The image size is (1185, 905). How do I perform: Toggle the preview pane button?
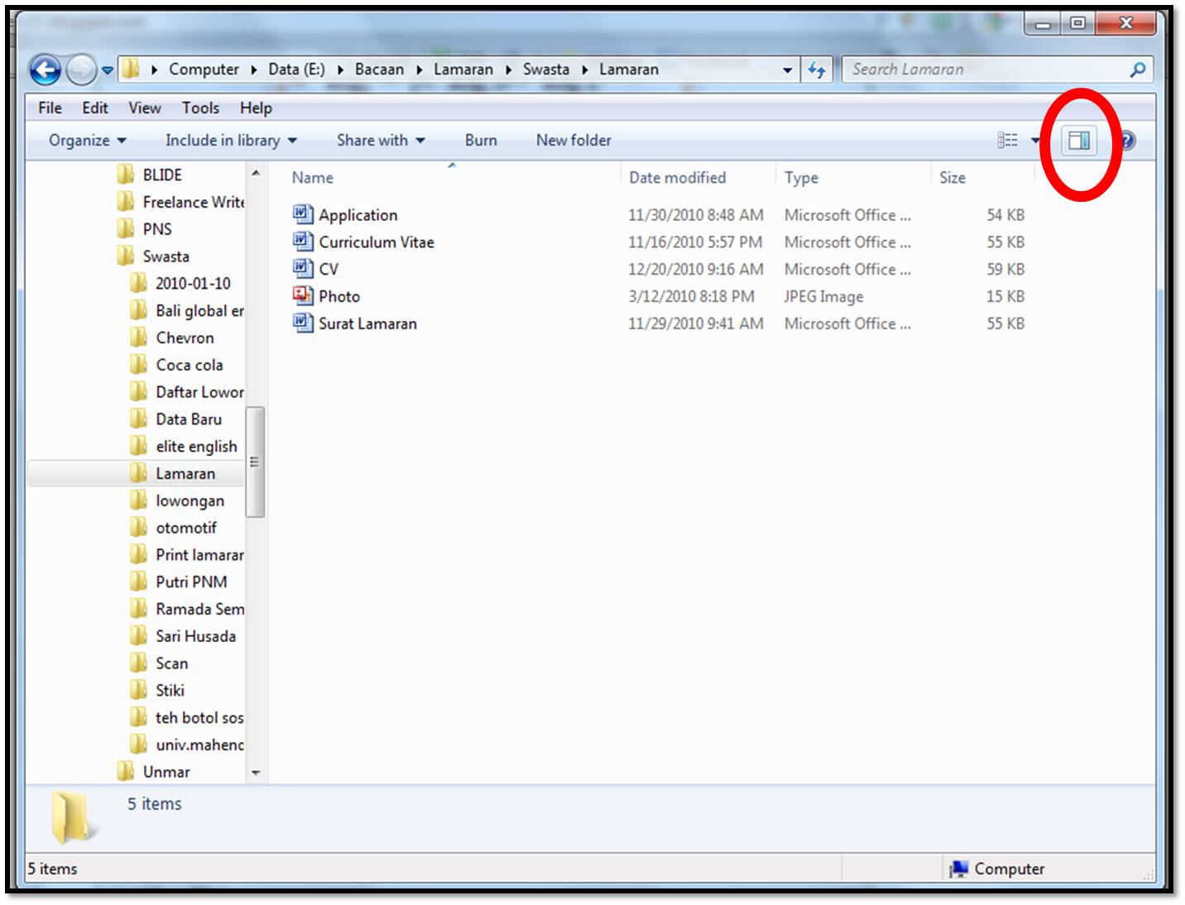(x=1079, y=141)
